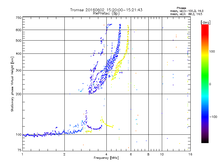
Task: Click the y-axis tick label "300"
Action: (18, 71)
